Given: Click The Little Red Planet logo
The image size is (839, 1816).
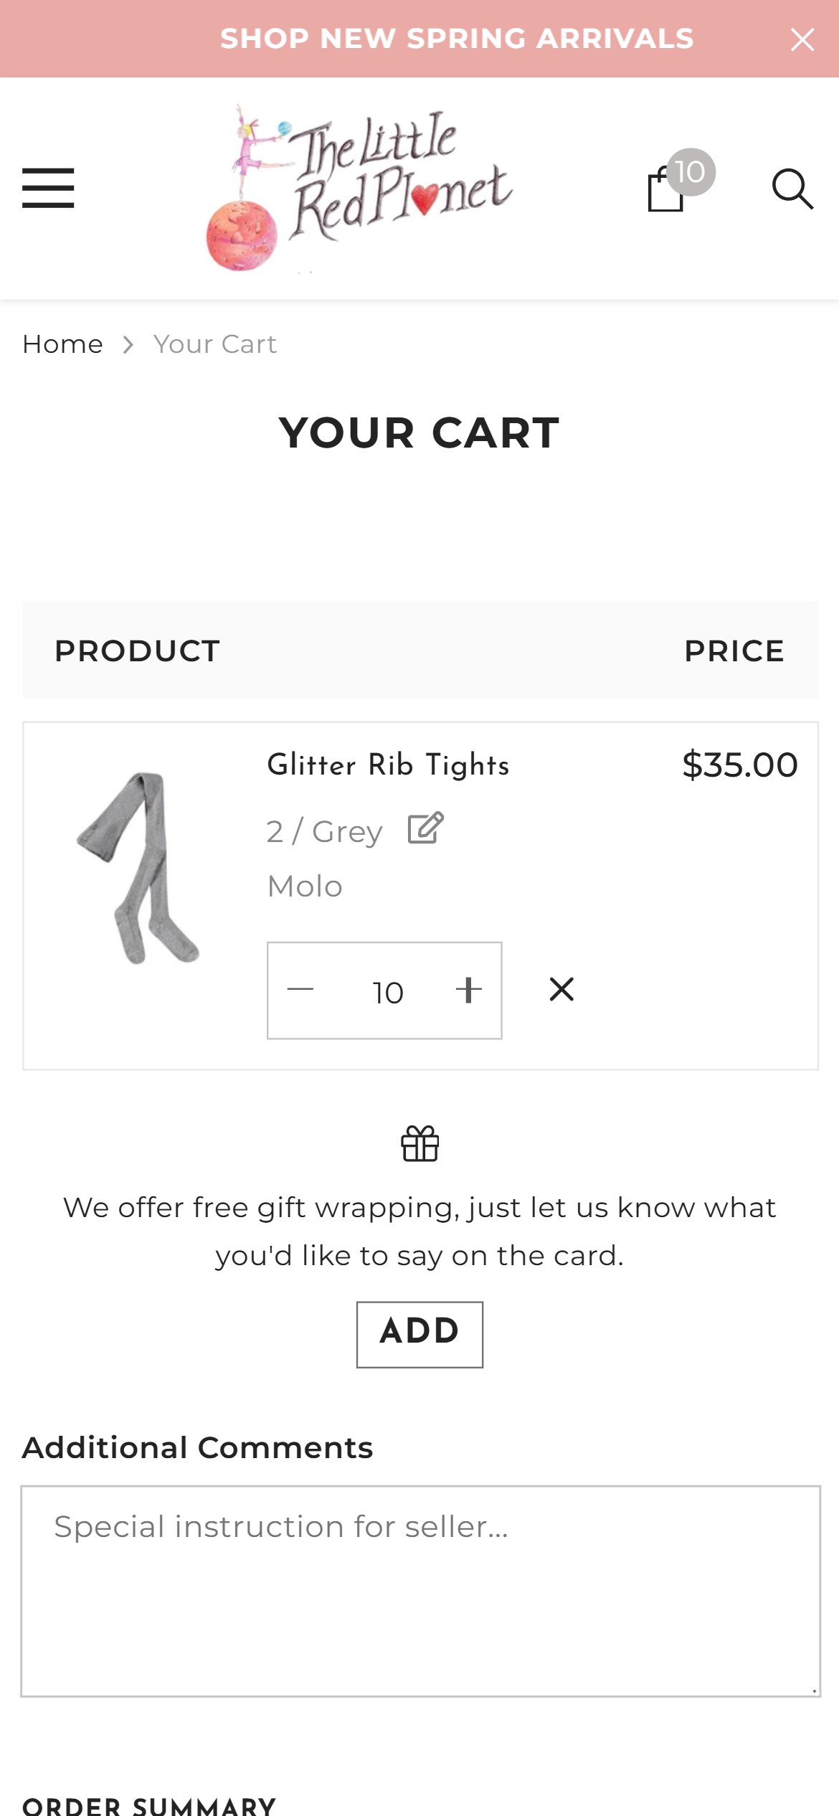Looking at the screenshot, I should (359, 189).
